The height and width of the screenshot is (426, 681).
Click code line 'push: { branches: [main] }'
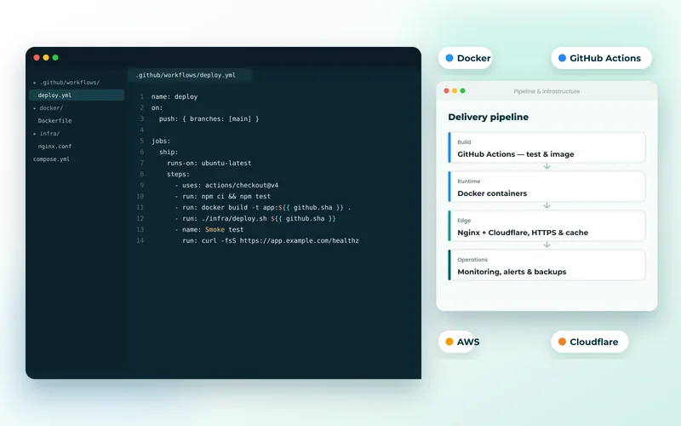coord(209,118)
